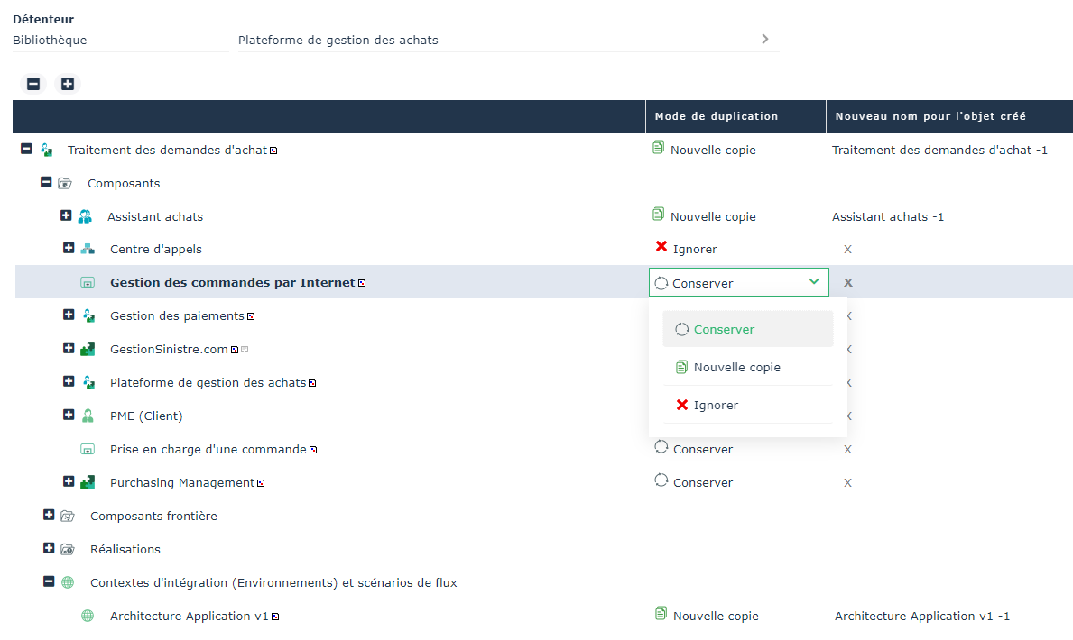Click the GestionSinistre.com application icon
Image resolution: width=1073 pixels, height=640 pixels.
coord(88,349)
